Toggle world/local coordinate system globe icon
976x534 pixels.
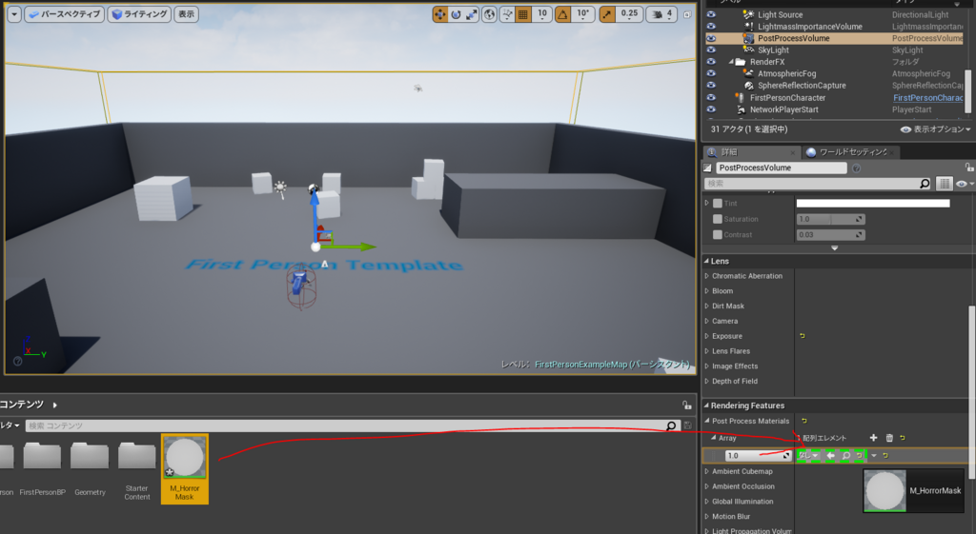point(490,14)
